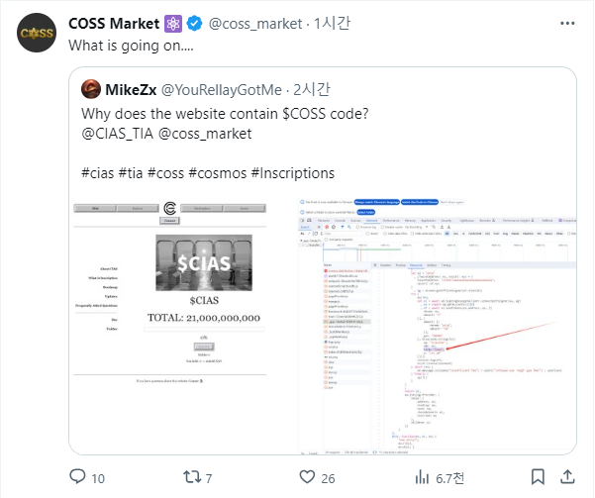Click the purple atom affiliate badge
This screenshot has width=595, height=498.
[x=173, y=24]
